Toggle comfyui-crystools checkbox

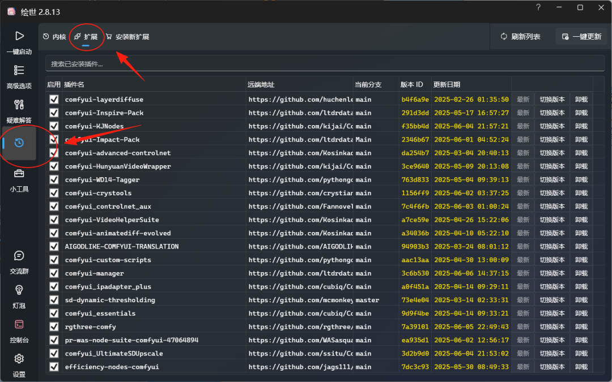tap(54, 193)
